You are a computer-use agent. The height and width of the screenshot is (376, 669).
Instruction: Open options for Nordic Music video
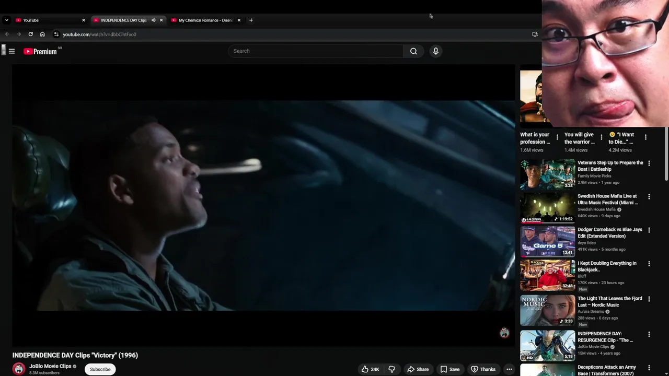point(649,299)
